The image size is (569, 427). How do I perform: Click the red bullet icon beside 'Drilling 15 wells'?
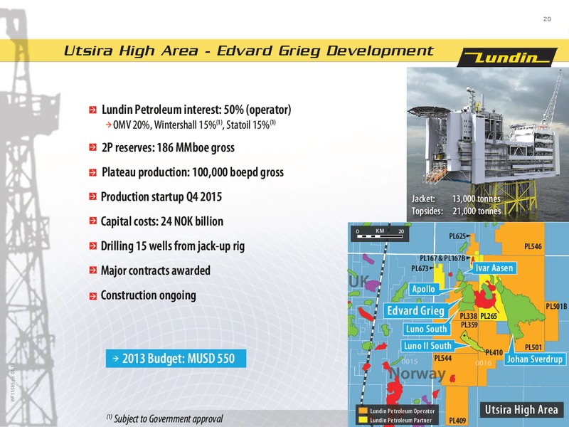93,246
